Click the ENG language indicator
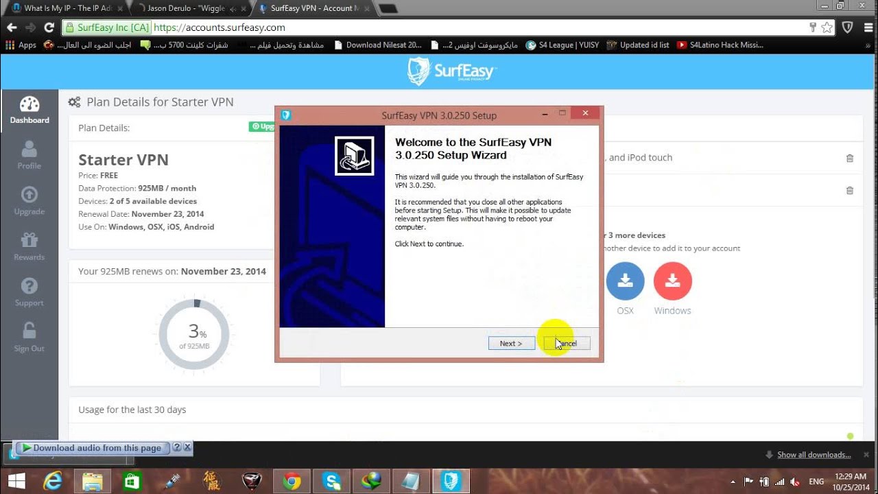The height and width of the screenshot is (494, 878). click(817, 481)
